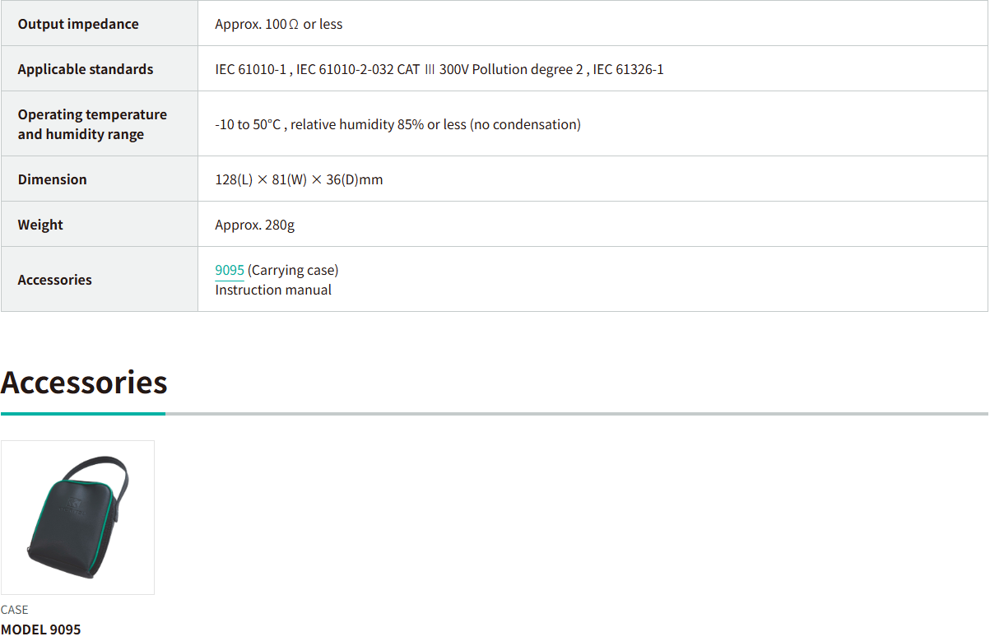
Task: Open the MODEL 9095 product title
Action: pyautogui.click(x=41, y=629)
